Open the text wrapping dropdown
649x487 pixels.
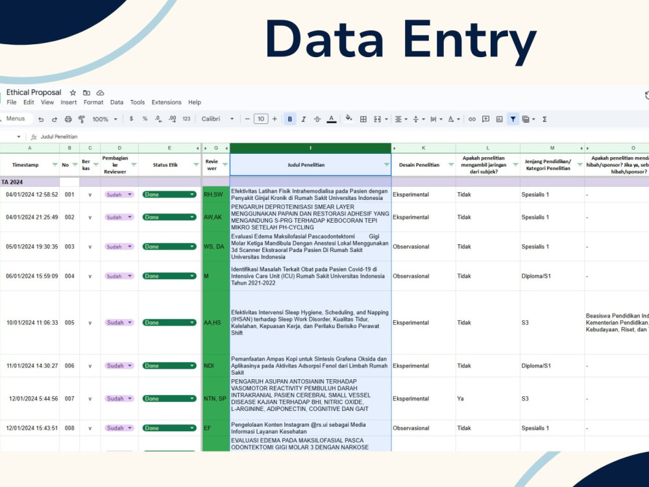pos(436,119)
